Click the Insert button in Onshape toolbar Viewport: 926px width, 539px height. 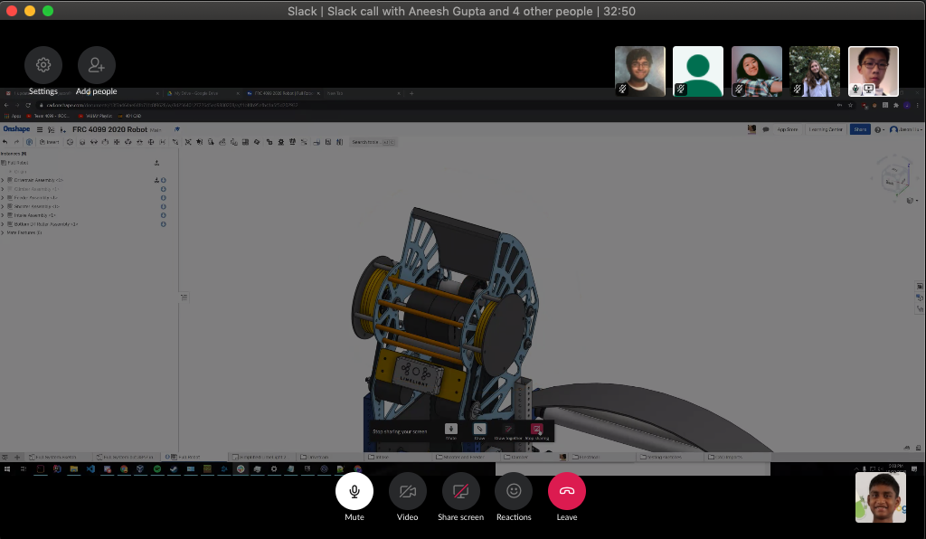pyautogui.click(x=49, y=142)
